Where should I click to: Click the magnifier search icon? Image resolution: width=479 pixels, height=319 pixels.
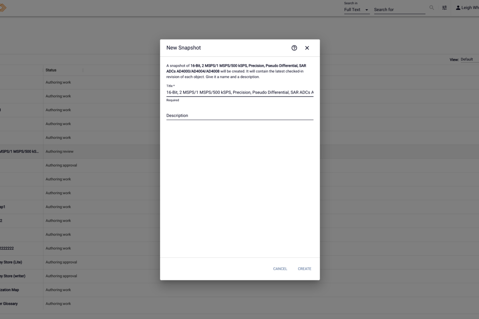tap(431, 8)
